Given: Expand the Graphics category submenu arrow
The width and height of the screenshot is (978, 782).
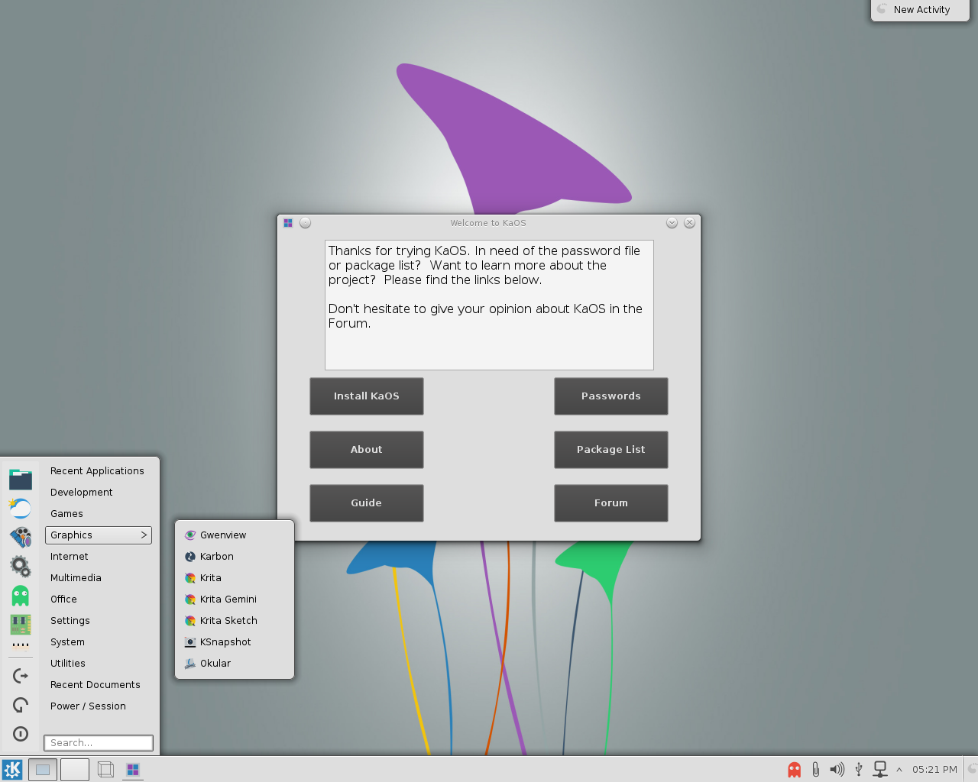Looking at the screenshot, I should point(144,535).
